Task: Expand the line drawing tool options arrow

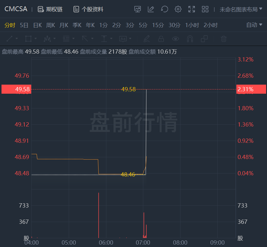Action: (17, 39)
